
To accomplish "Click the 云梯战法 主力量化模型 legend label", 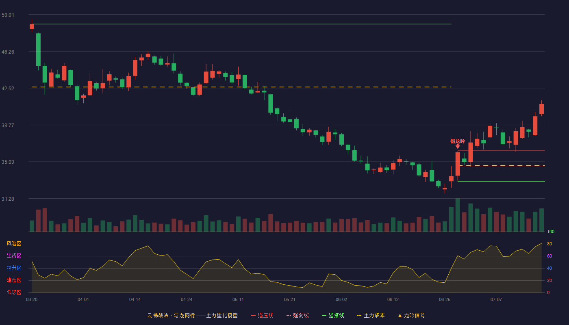I will (192, 315).
